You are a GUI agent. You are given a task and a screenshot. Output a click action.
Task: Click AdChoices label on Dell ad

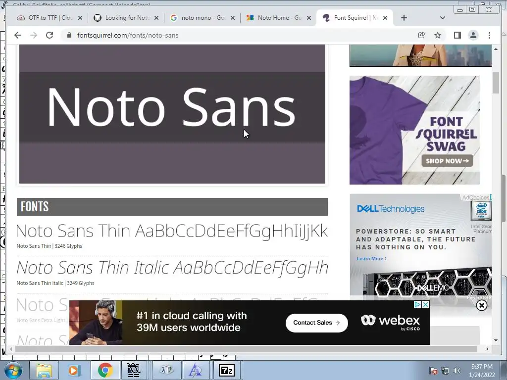475,197
